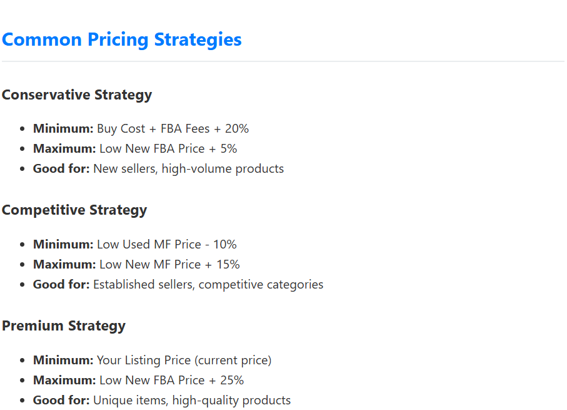Click 'Buy Cost + FBA Fees + 20%' text
Screen dimensions: 567x410
click(x=173, y=128)
